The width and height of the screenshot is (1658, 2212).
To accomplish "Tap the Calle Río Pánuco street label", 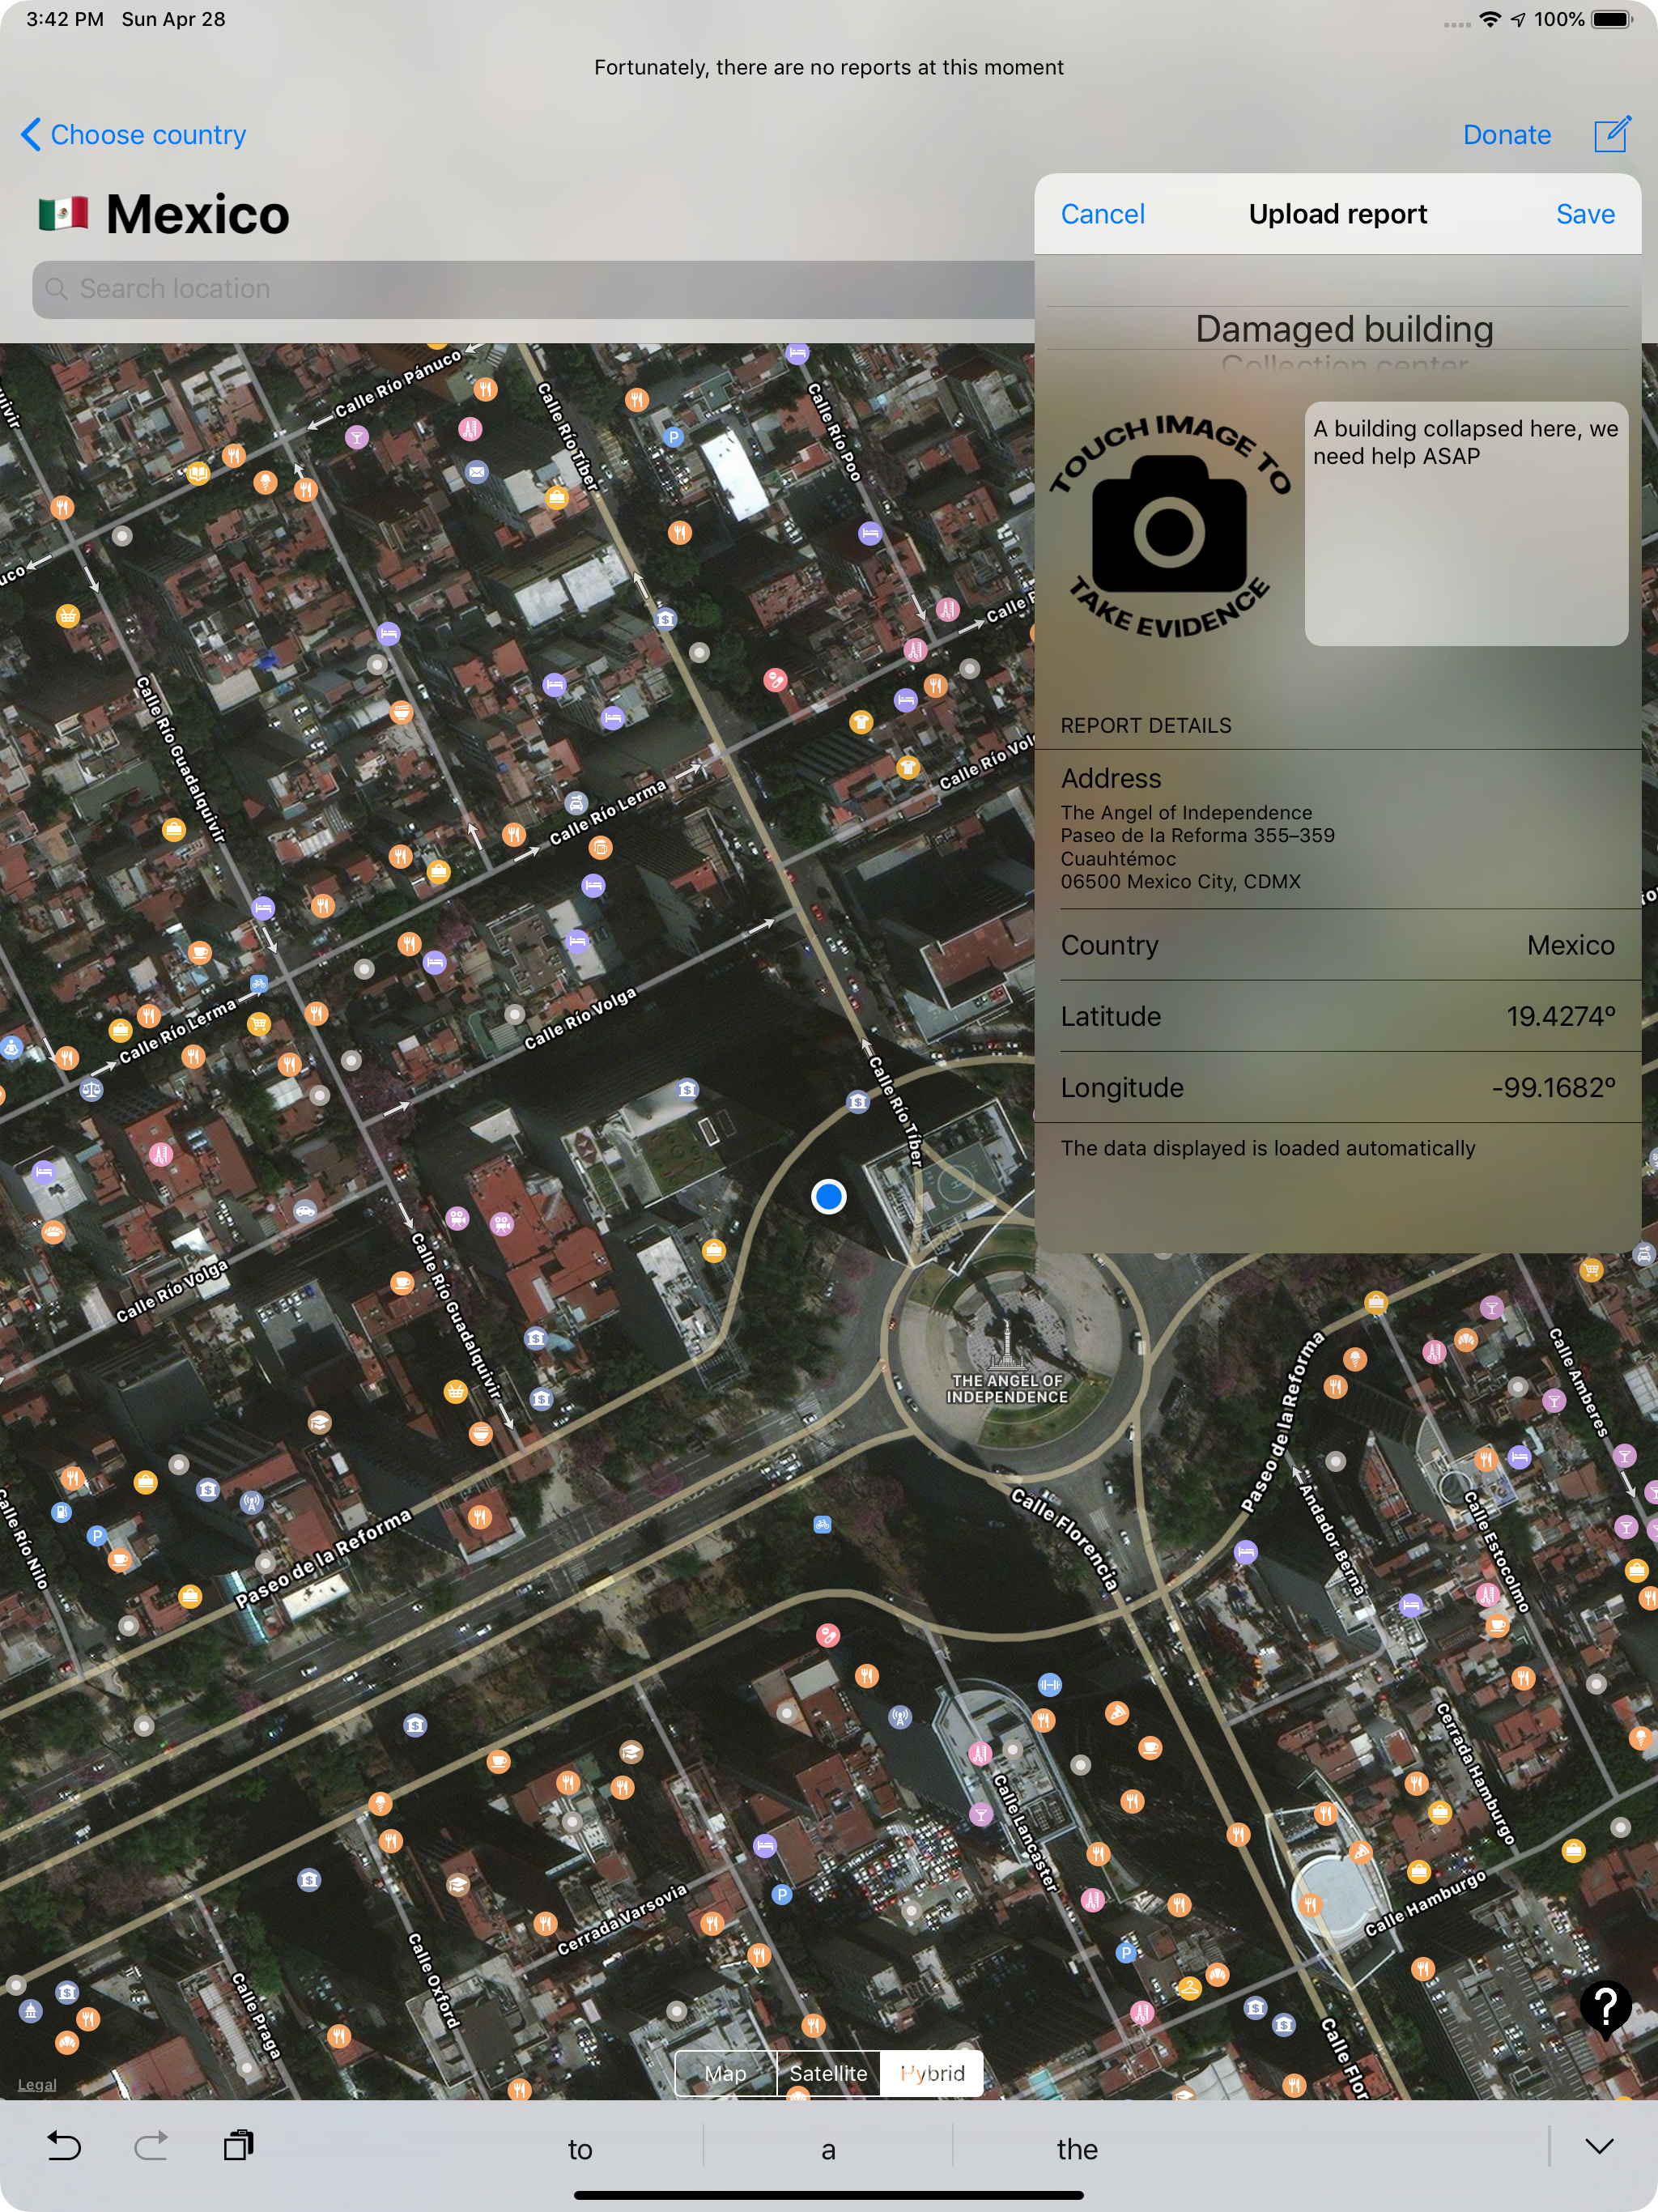I will tap(397, 383).
